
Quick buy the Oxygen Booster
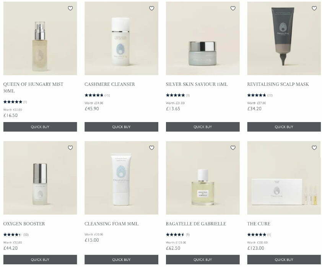(x=40, y=259)
